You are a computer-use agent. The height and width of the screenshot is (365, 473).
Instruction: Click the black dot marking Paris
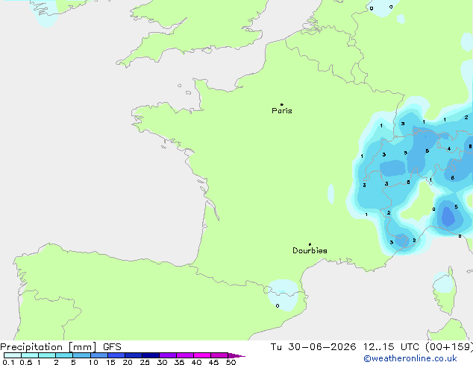(x=282, y=104)
